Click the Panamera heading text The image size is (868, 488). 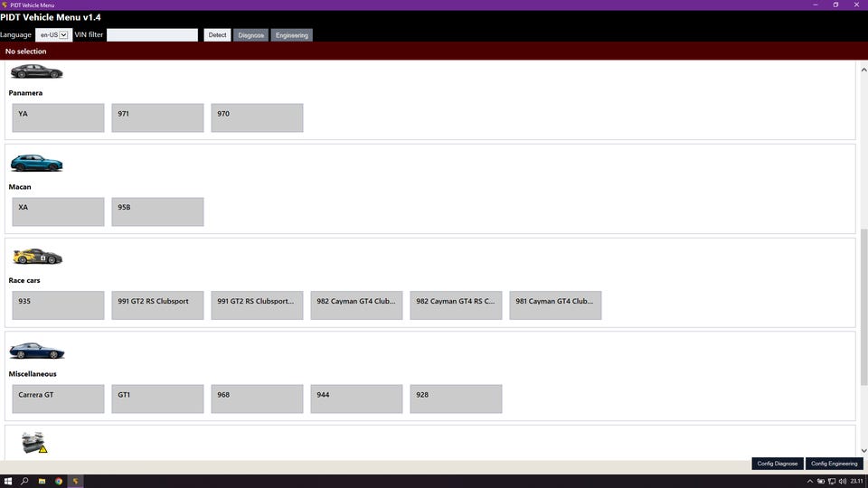[25, 93]
